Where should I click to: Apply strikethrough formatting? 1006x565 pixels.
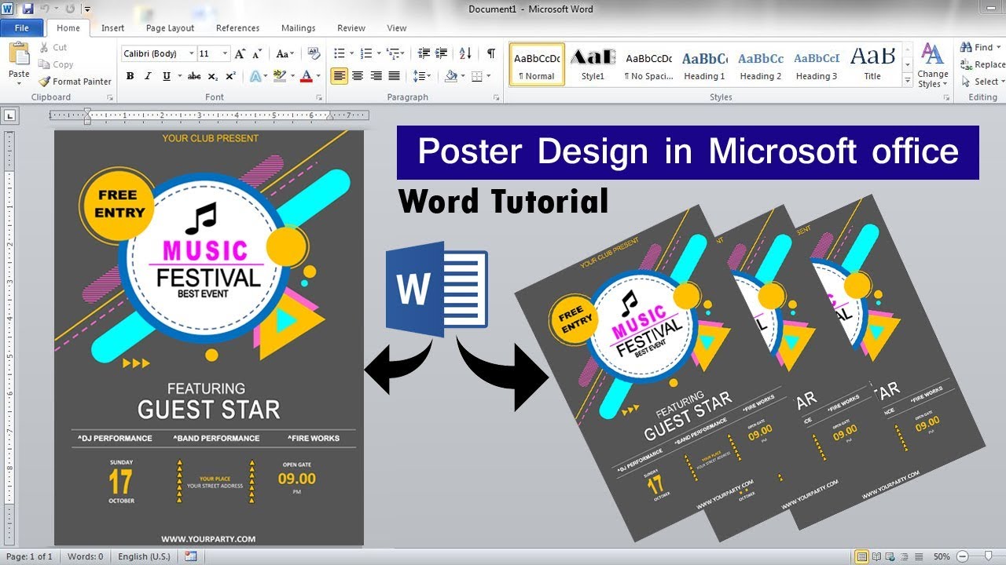pos(193,76)
